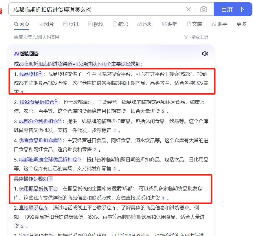Select the 网页 tab
The height and width of the screenshot is (236, 253).
22,24
